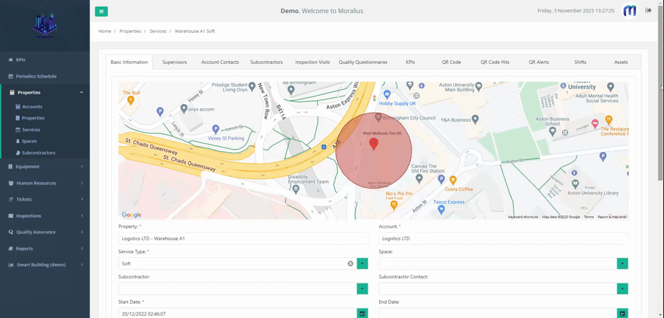Viewport: 664px width, 318px height.
Task: Click the Aston University Library marker
Action: pyautogui.click(x=575, y=184)
